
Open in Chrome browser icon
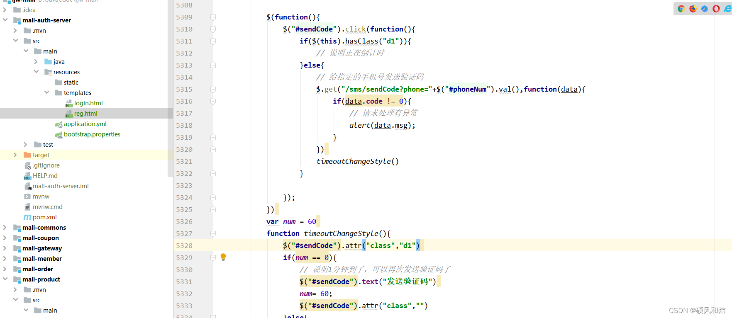[x=681, y=9]
